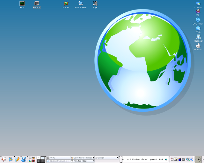Open the network connection tray icon
The width and height of the screenshot is (204, 163).
tap(191, 159)
